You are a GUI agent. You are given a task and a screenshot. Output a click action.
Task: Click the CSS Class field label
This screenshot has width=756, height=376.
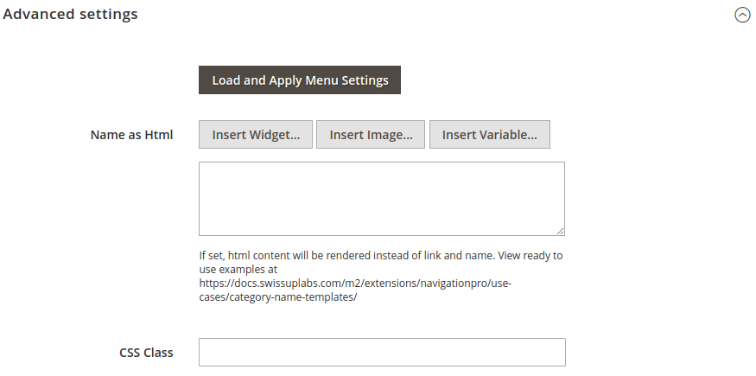coord(146,353)
